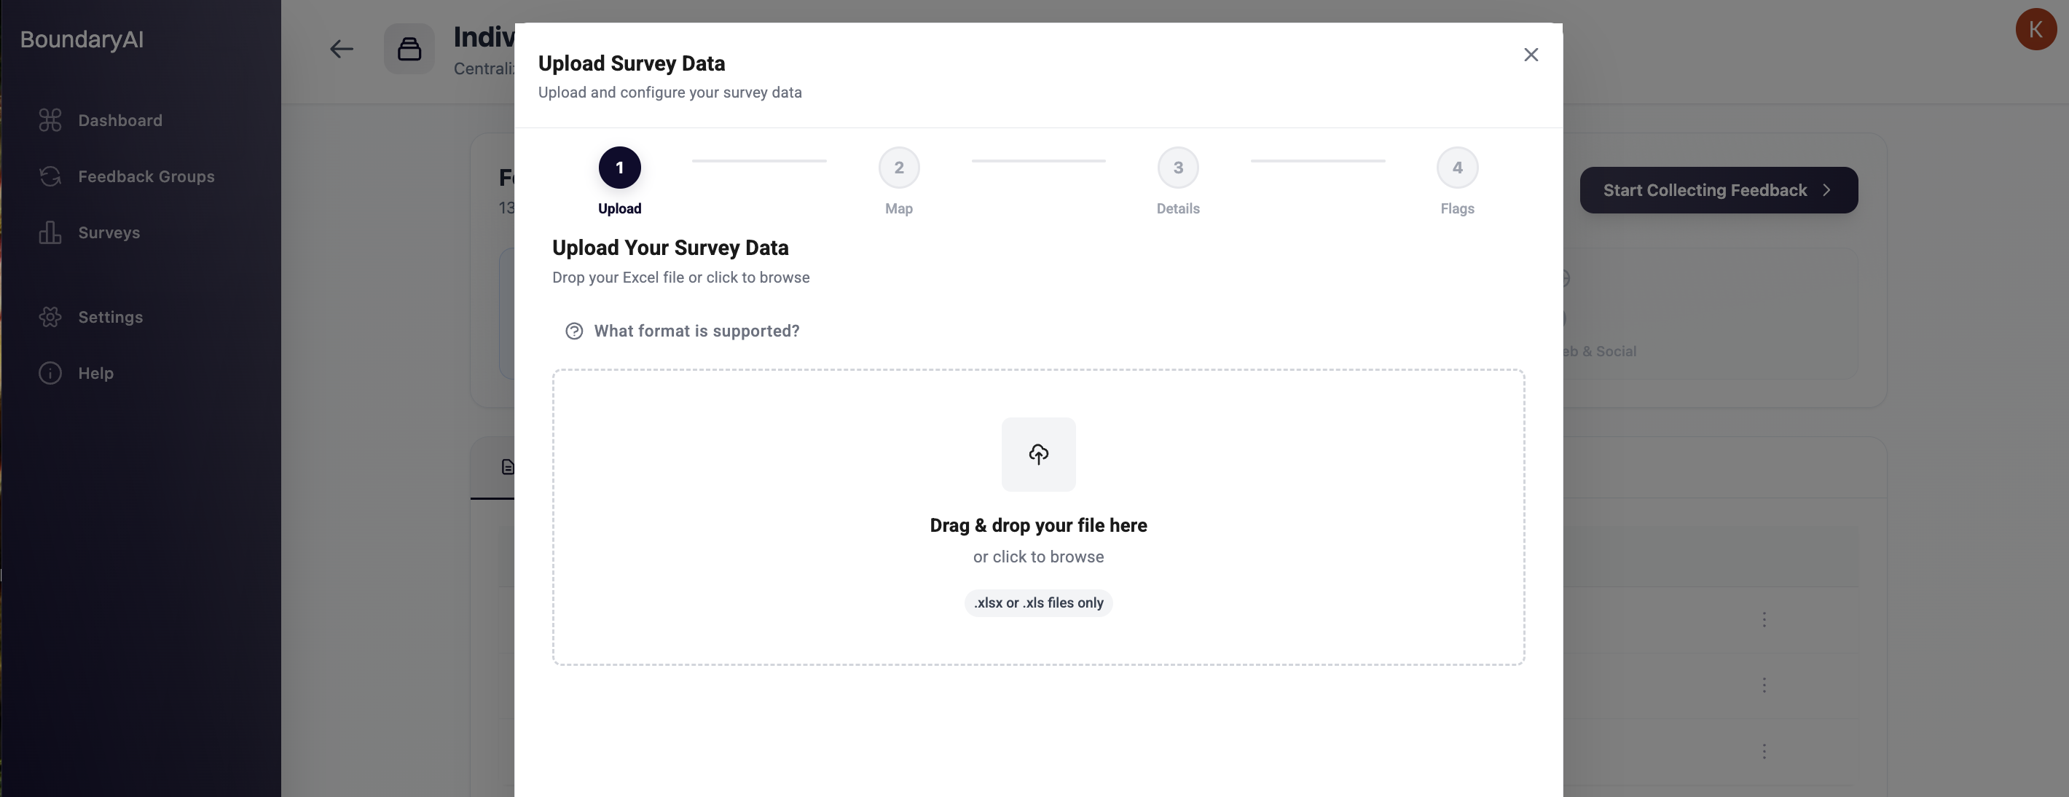Go to step 2 Map

click(899, 168)
